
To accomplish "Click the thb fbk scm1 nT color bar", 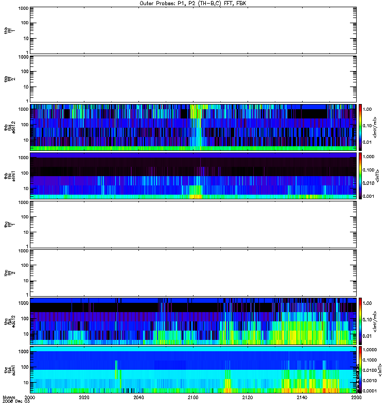I will pos(360,176).
